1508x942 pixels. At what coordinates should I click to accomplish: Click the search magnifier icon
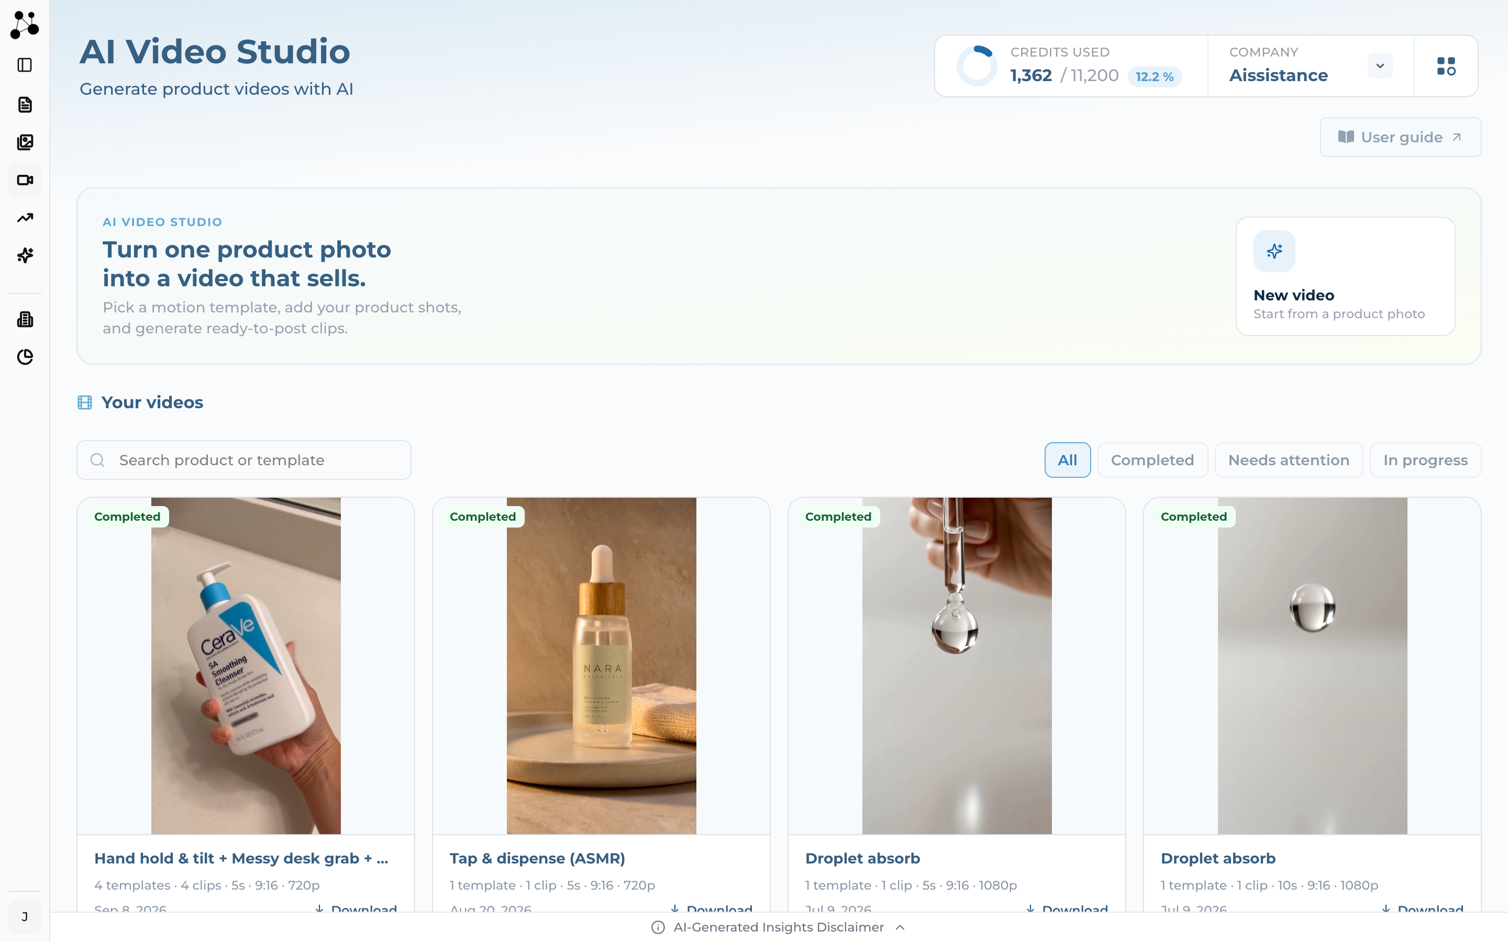[x=97, y=460]
